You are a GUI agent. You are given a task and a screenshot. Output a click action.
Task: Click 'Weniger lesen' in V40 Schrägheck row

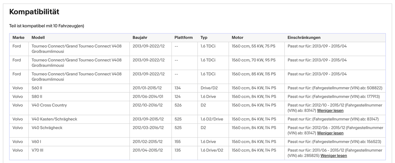click(330, 133)
